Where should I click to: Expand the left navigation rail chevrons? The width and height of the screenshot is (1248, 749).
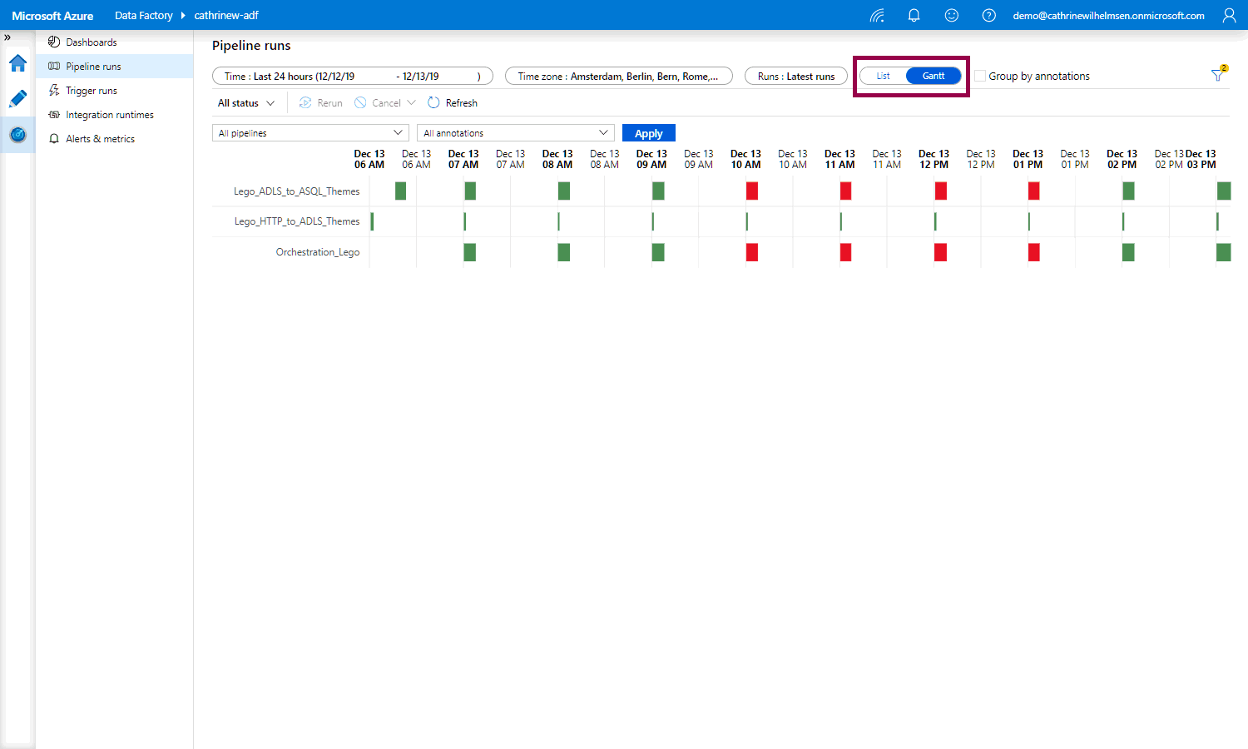point(7,37)
